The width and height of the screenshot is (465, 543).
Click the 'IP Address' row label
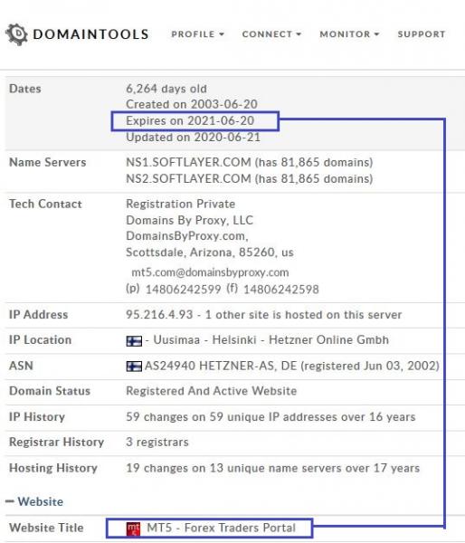pyautogui.click(x=38, y=315)
